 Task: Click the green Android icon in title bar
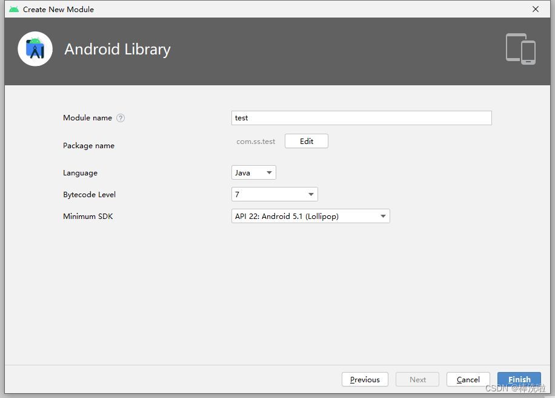[13, 9]
